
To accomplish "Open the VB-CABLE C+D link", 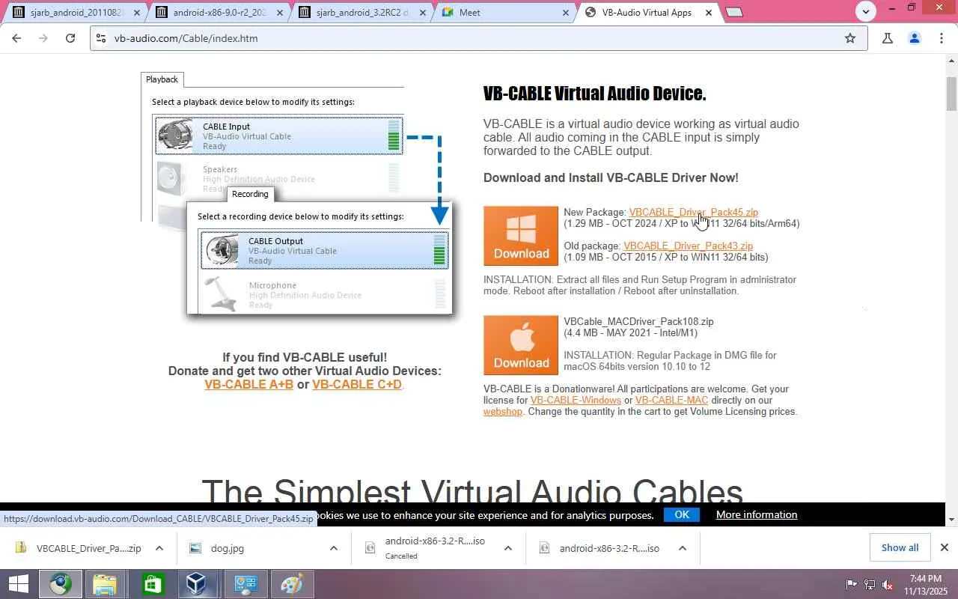I will point(357,385).
